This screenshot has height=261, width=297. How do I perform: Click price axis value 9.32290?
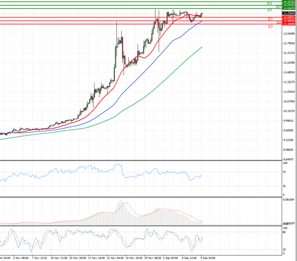pos(289,140)
